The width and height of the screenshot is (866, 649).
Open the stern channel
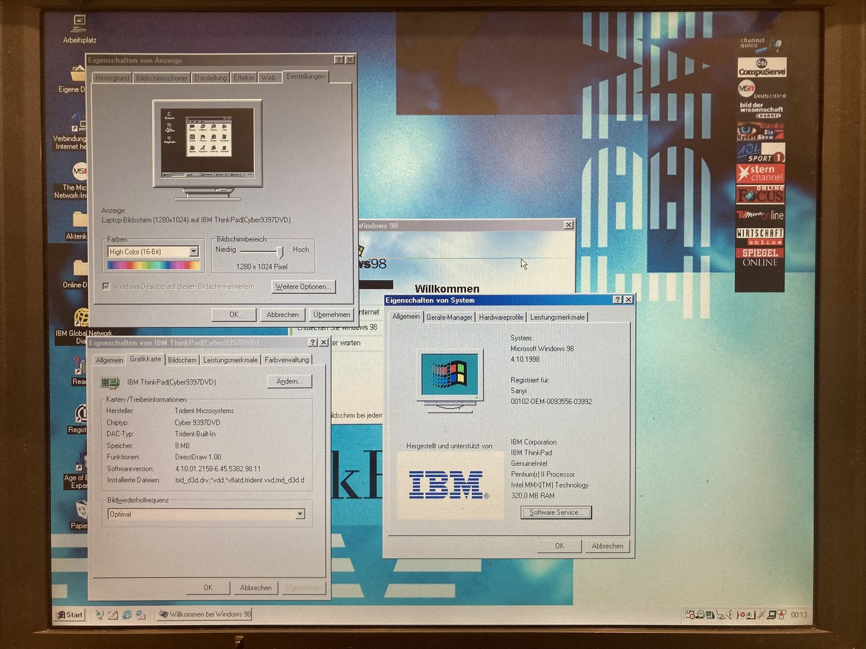pyautogui.click(x=760, y=173)
